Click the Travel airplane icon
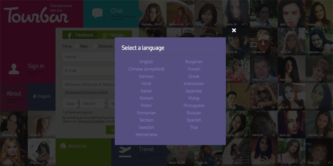The width and height of the screenshot is (333, 166). 125,152
